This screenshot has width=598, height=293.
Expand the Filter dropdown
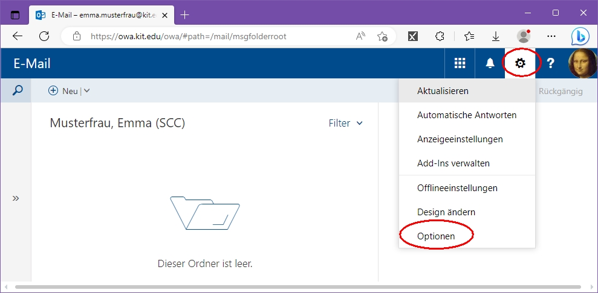pos(346,123)
